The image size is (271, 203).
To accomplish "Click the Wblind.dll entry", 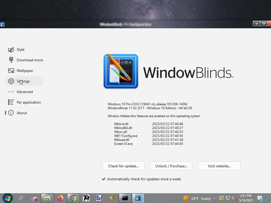I will 121,124.
